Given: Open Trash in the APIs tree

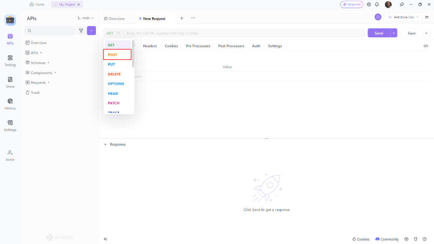Looking at the screenshot, I should coord(33,93).
